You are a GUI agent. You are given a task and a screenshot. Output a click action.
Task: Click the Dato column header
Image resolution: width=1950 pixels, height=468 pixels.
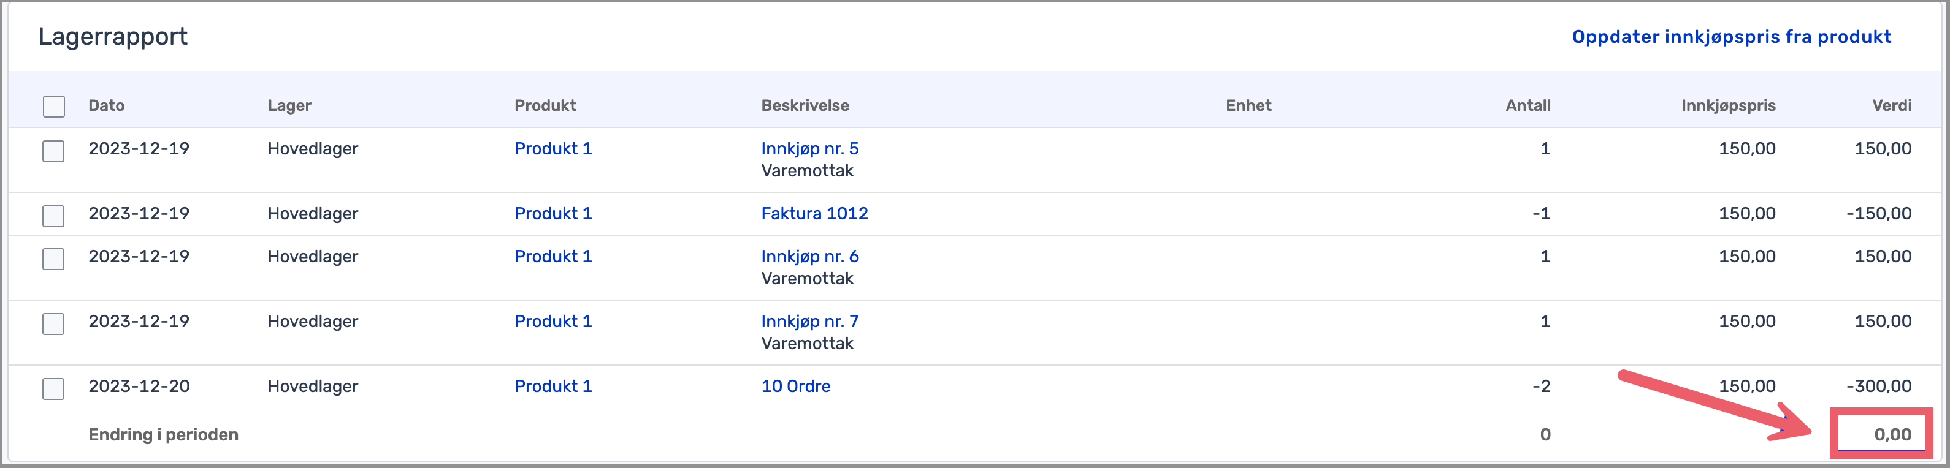coord(106,106)
